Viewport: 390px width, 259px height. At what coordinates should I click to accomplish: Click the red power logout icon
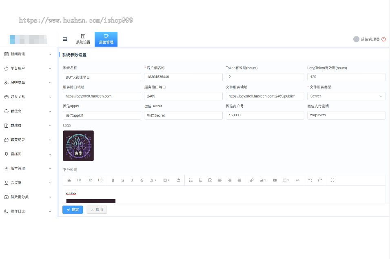pos(383,39)
